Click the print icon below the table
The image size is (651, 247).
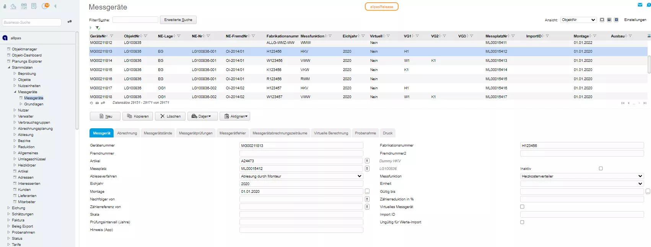[x=97, y=103]
